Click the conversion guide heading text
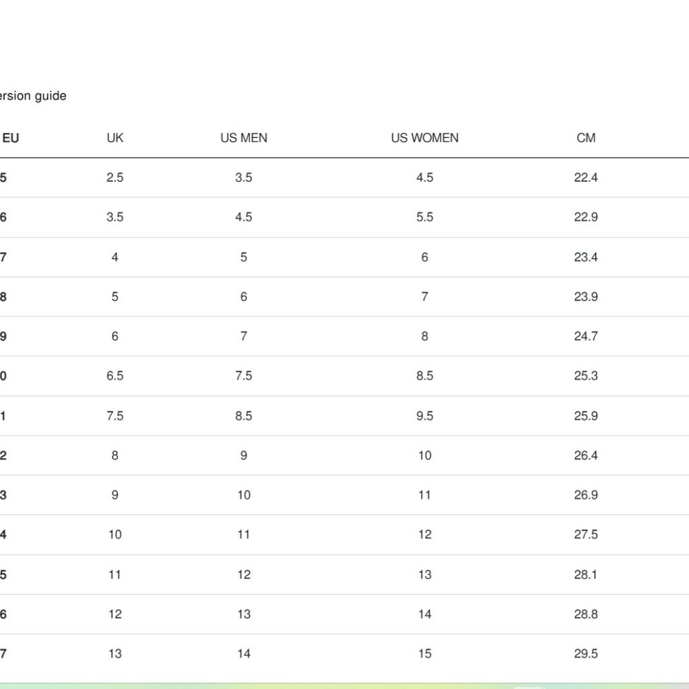689x689 pixels. click(33, 96)
